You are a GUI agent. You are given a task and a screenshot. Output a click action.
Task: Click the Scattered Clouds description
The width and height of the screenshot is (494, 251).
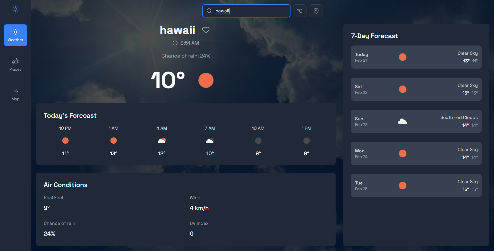459,117
